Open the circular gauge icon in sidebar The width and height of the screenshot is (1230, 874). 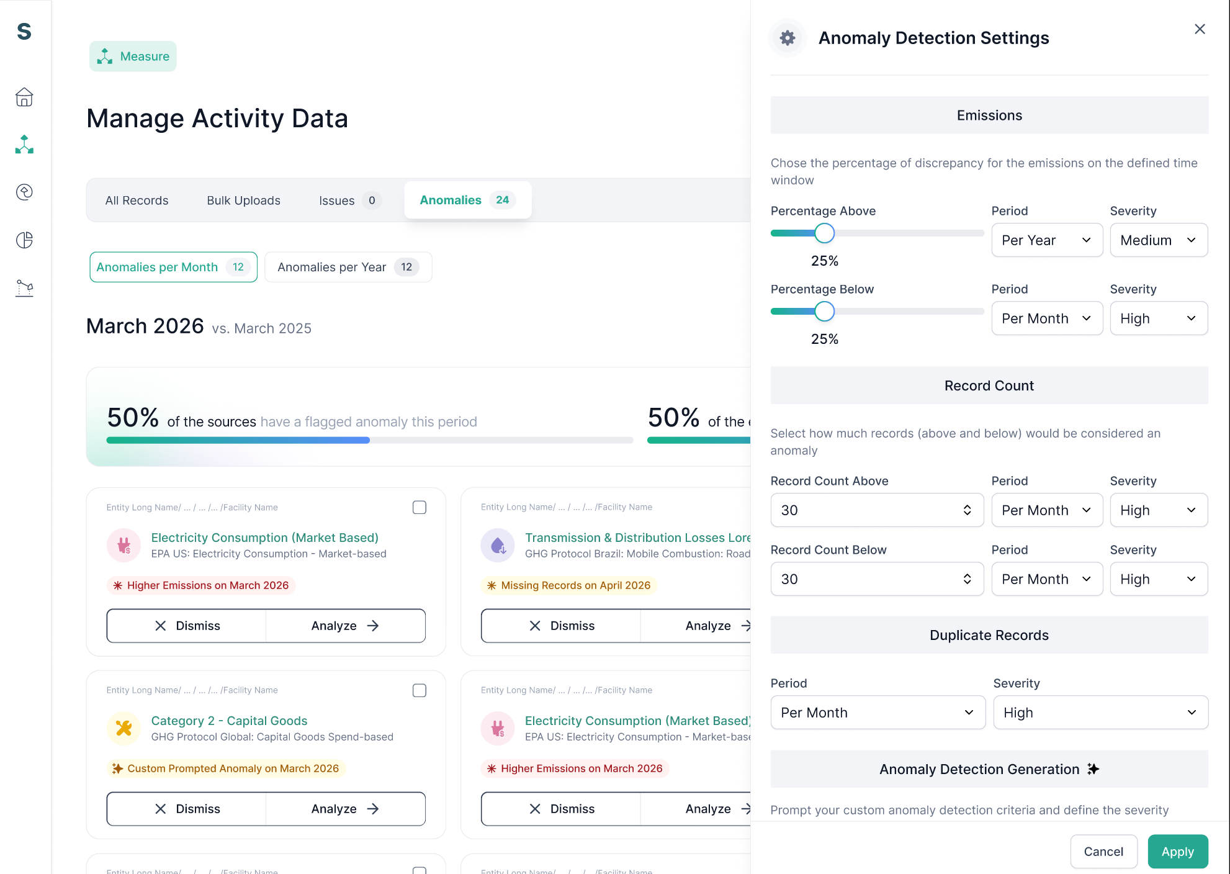24,192
